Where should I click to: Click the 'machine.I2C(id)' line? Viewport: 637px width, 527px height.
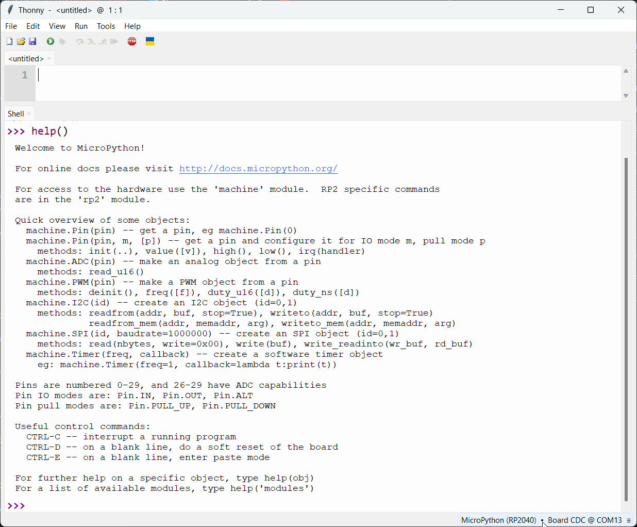tap(162, 303)
